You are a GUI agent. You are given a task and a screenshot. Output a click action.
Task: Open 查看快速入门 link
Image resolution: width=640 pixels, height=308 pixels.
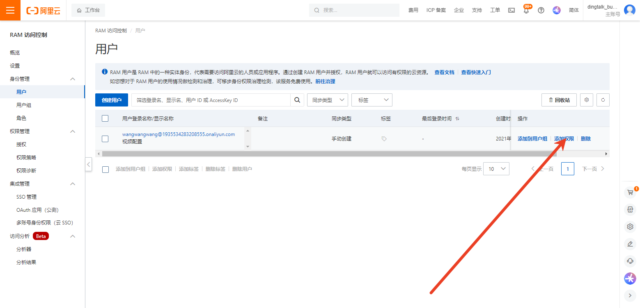click(476, 72)
